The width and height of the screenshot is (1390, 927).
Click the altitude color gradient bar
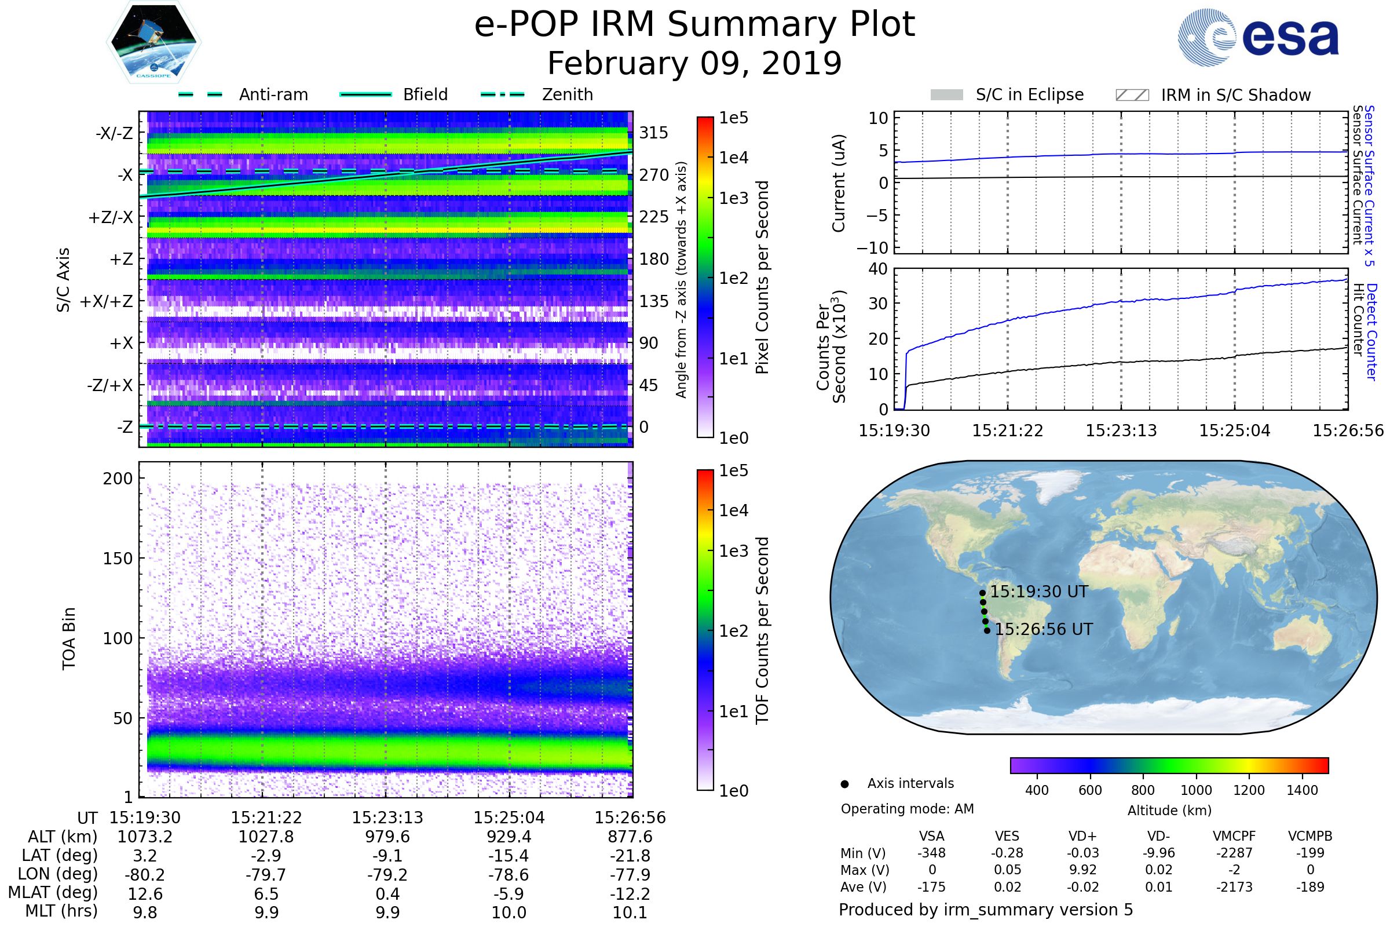pos(1169,765)
